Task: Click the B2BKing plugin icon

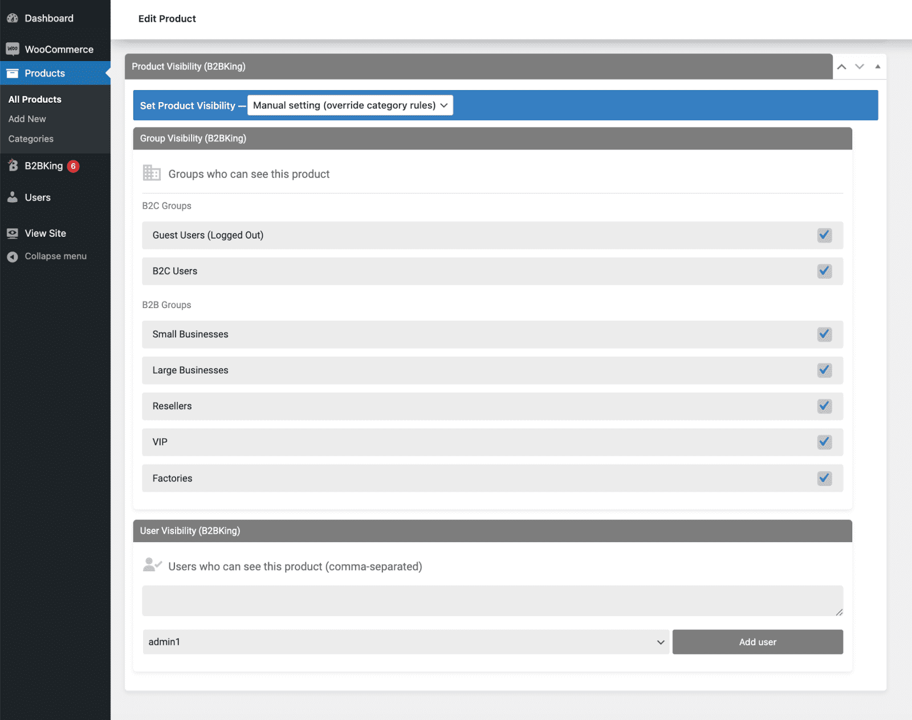Action: pos(13,165)
